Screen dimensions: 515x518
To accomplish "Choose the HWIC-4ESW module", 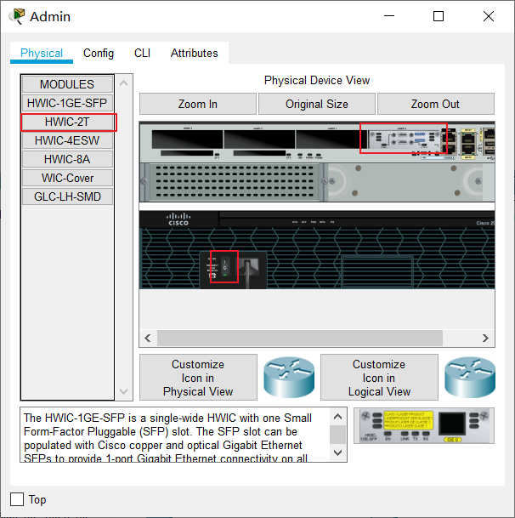I will click(x=67, y=140).
